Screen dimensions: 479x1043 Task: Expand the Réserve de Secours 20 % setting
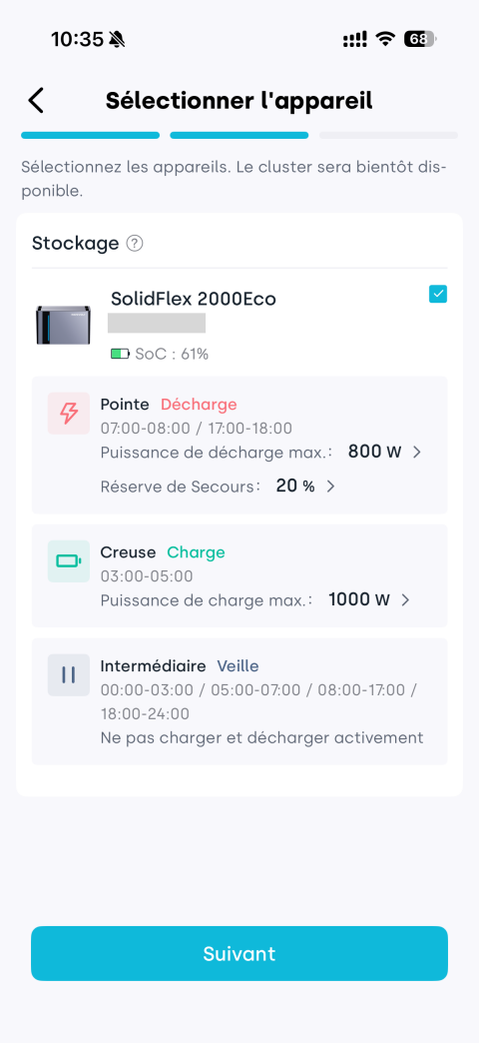[x=305, y=487]
